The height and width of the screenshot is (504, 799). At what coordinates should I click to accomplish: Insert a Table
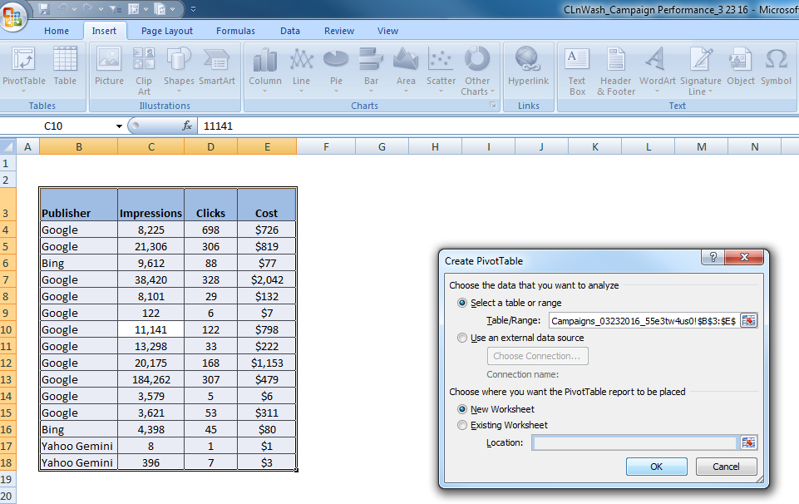pyautogui.click(x=65, y=70)
